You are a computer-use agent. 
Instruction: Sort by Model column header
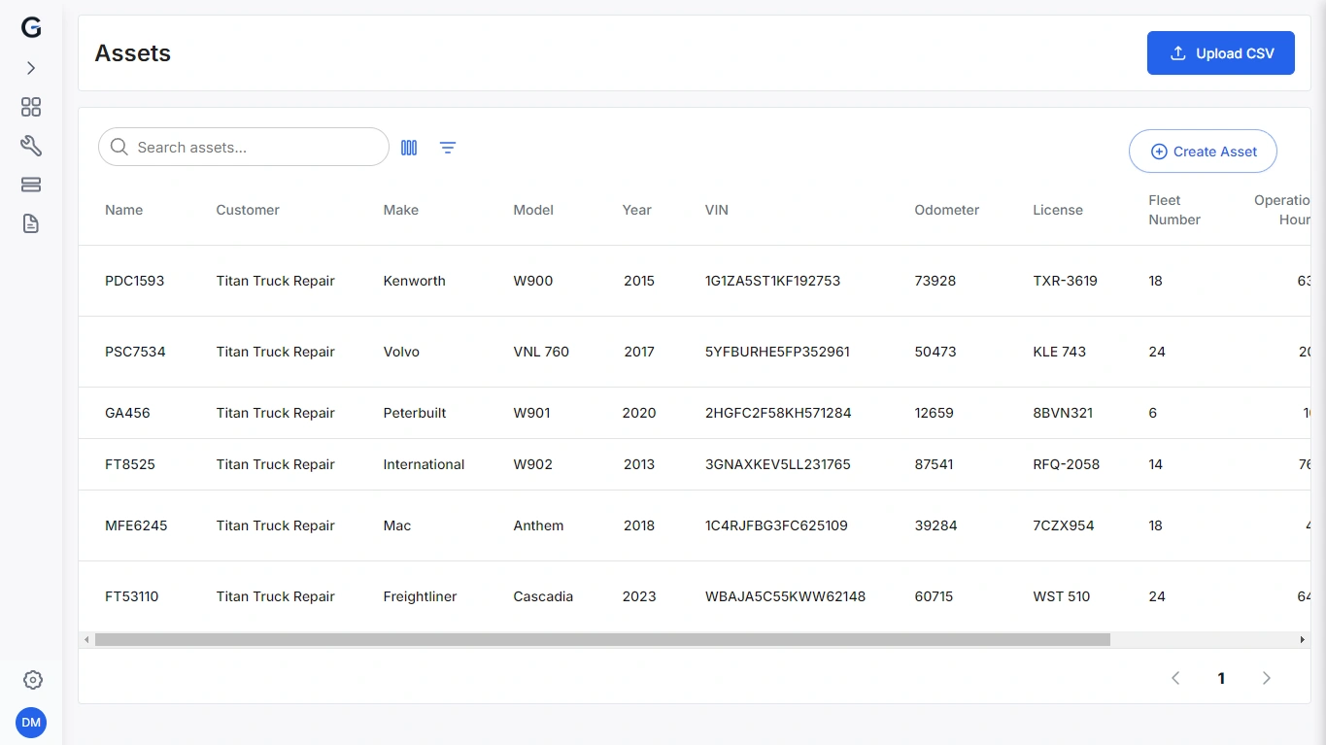pos(533,210)
